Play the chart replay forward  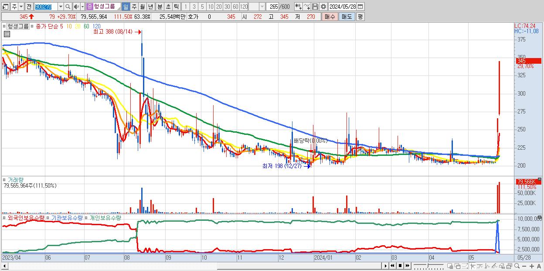[386, 266]
